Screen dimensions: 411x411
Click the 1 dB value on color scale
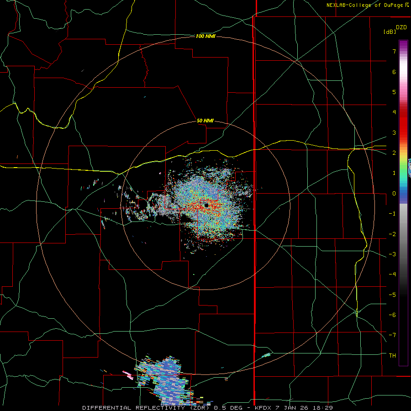(394, 173)
